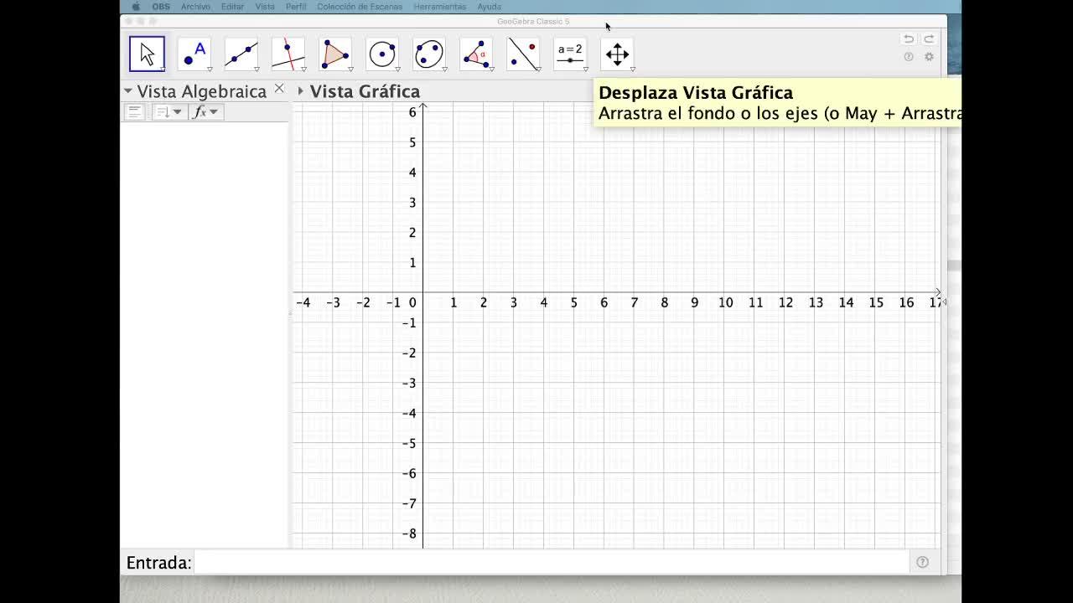
Task: Choose the Line through two points tool
Action: (x=241, y=54)
